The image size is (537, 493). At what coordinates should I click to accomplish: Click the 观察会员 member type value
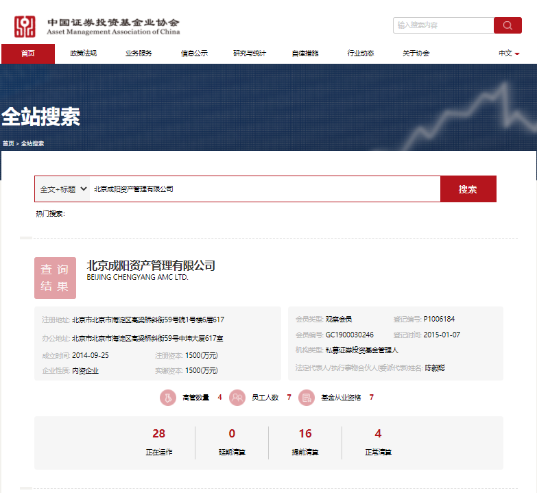point(339,319)
